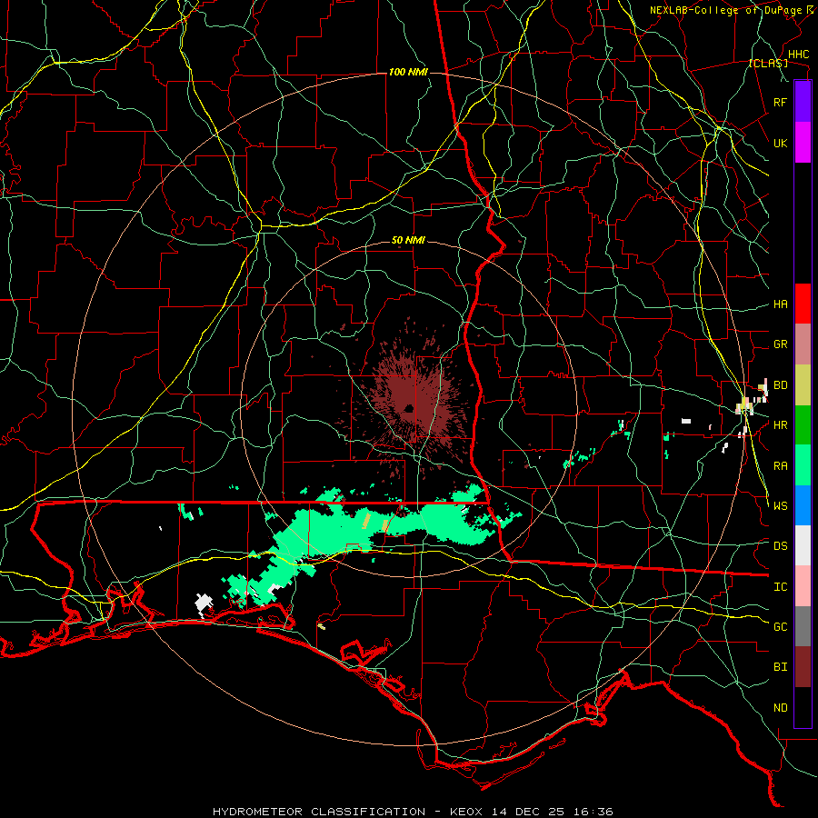Click the HA red legend swatch
Image resolution: width=818 pixels, height=818 pixels.
point(803,304)
